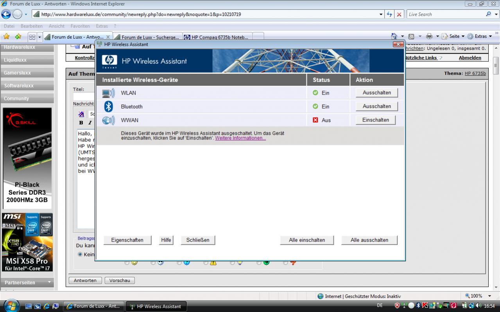Open search provider dropdown arrow
Image resolution: width=500 pixels, height=312 pixels.
tap(496, 14)
